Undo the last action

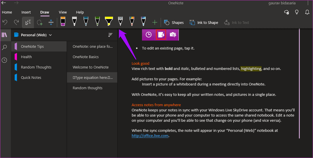click(5, 22)
